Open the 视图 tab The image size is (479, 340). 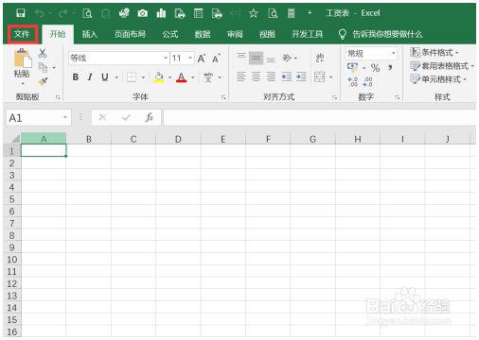[267, 34]
